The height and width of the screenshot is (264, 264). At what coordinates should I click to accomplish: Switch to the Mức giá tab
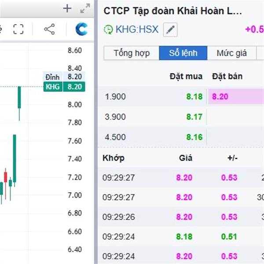coord(231,54)
